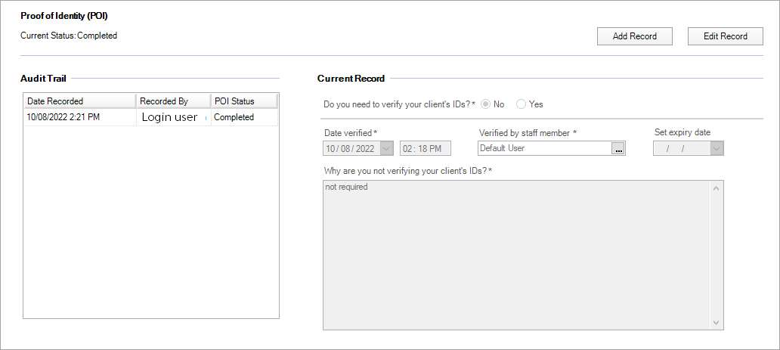Select the No radio option
Screen dimensions: 780x350
[x=485, y=104]
